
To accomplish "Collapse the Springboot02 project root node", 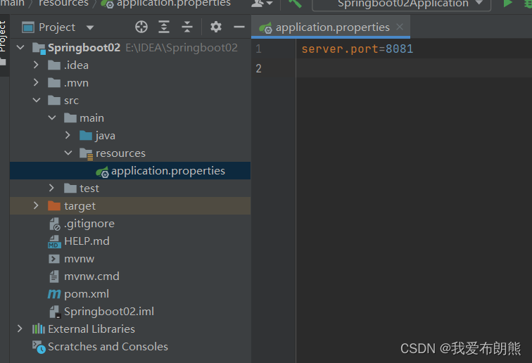I will (20, 48).
